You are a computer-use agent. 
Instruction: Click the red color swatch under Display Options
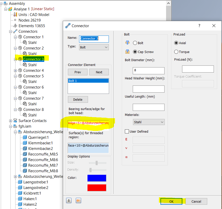click(x=97, y=188)
